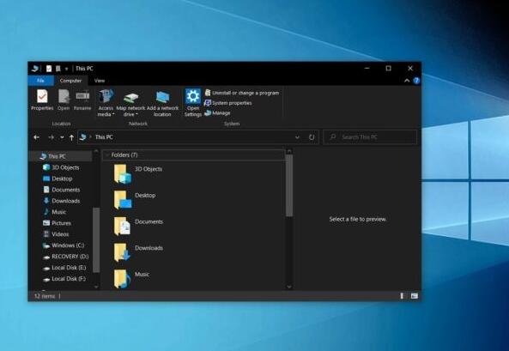Maximize the This PC window
Viewport: 509px width, 351px height.
point(388,68)
